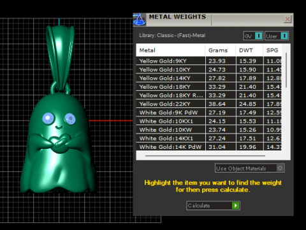
Task: Click the horizontal scrollbar under metal table
Action: 205,156
